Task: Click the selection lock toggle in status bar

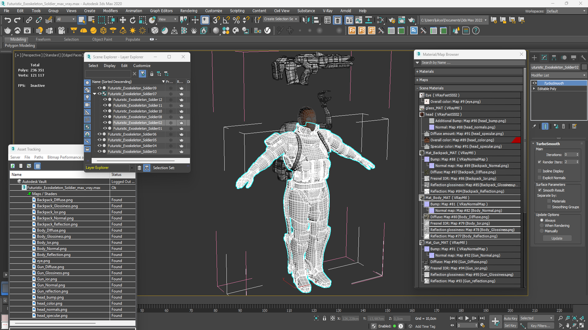Action: pyautogui.click(x=324, y=318)
